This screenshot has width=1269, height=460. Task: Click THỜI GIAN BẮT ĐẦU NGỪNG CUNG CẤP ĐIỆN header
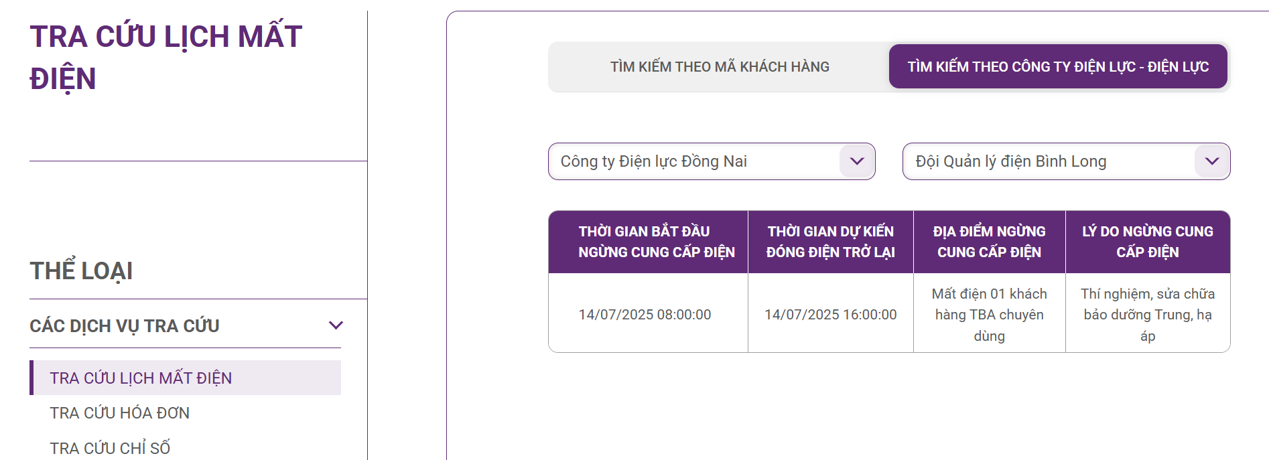pyautogui.click(x=648, y=242)
